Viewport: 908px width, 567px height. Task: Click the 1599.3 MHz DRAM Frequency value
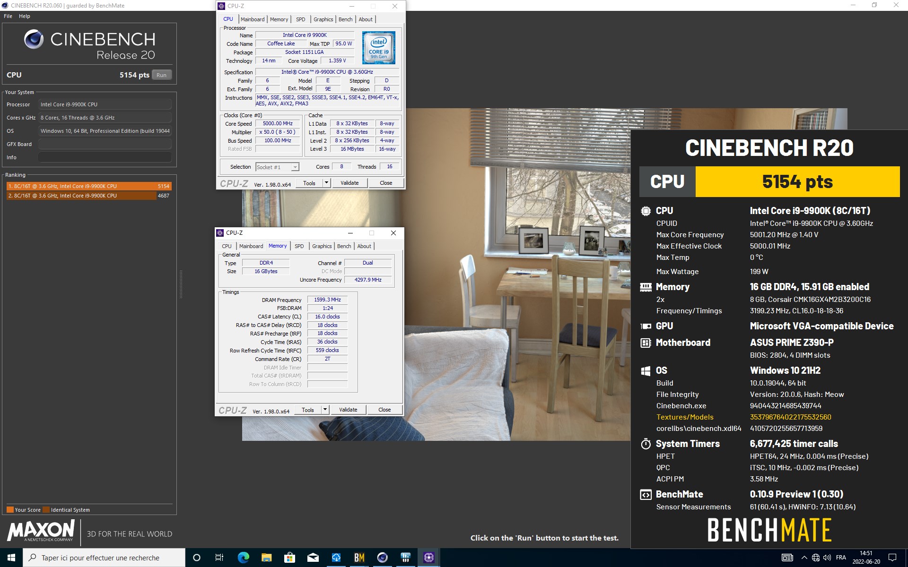pyautogui.click(x=327, y=300)
